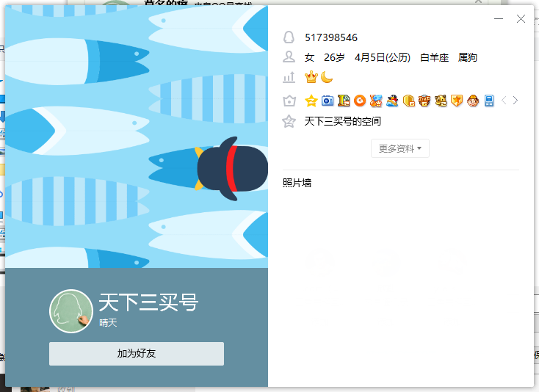The width and height of the screenshot is (539, 392).
Task: Click the gold coin badge numbered 6
Action: [408, 101]
